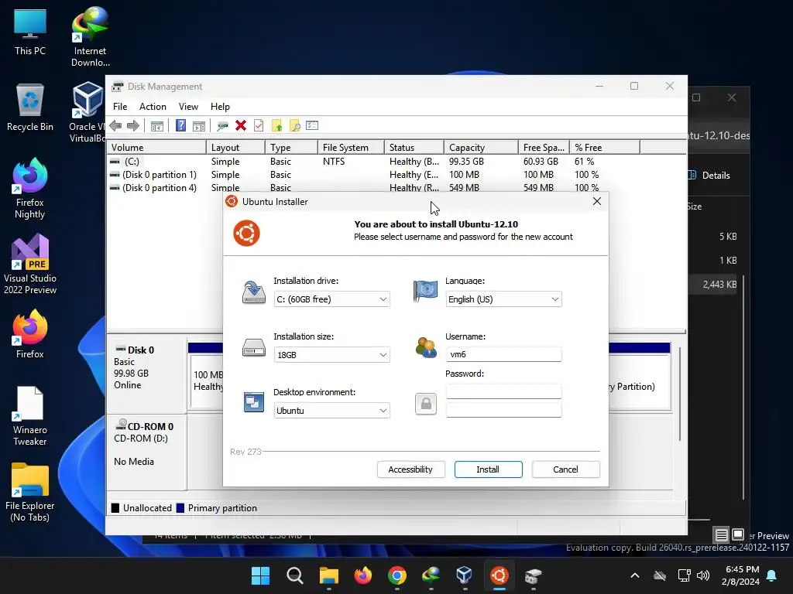This screenshot has height=594, width=793.
Task: Open Action menu in Disk Management
Action: click(153, 107)
